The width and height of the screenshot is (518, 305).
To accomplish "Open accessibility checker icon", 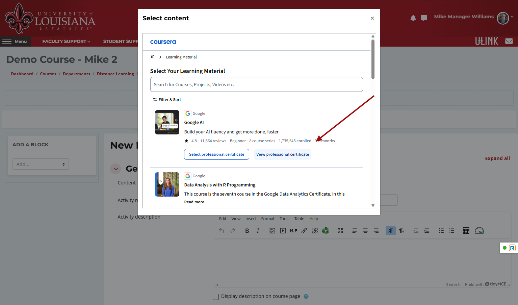I will click(479, 231).
